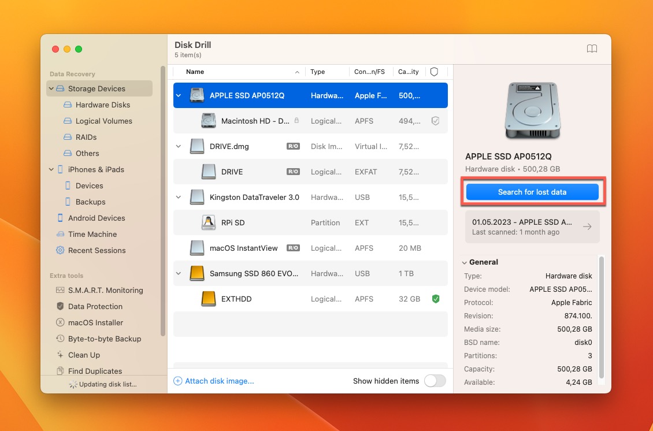Click the Apple Fabric protocol value
Screen dimensions: 653x431
pos(572,302)
